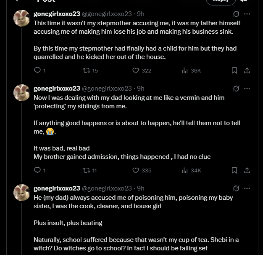
Task: Reply to the post about father losing his job
Action: [x=37, y=70]
